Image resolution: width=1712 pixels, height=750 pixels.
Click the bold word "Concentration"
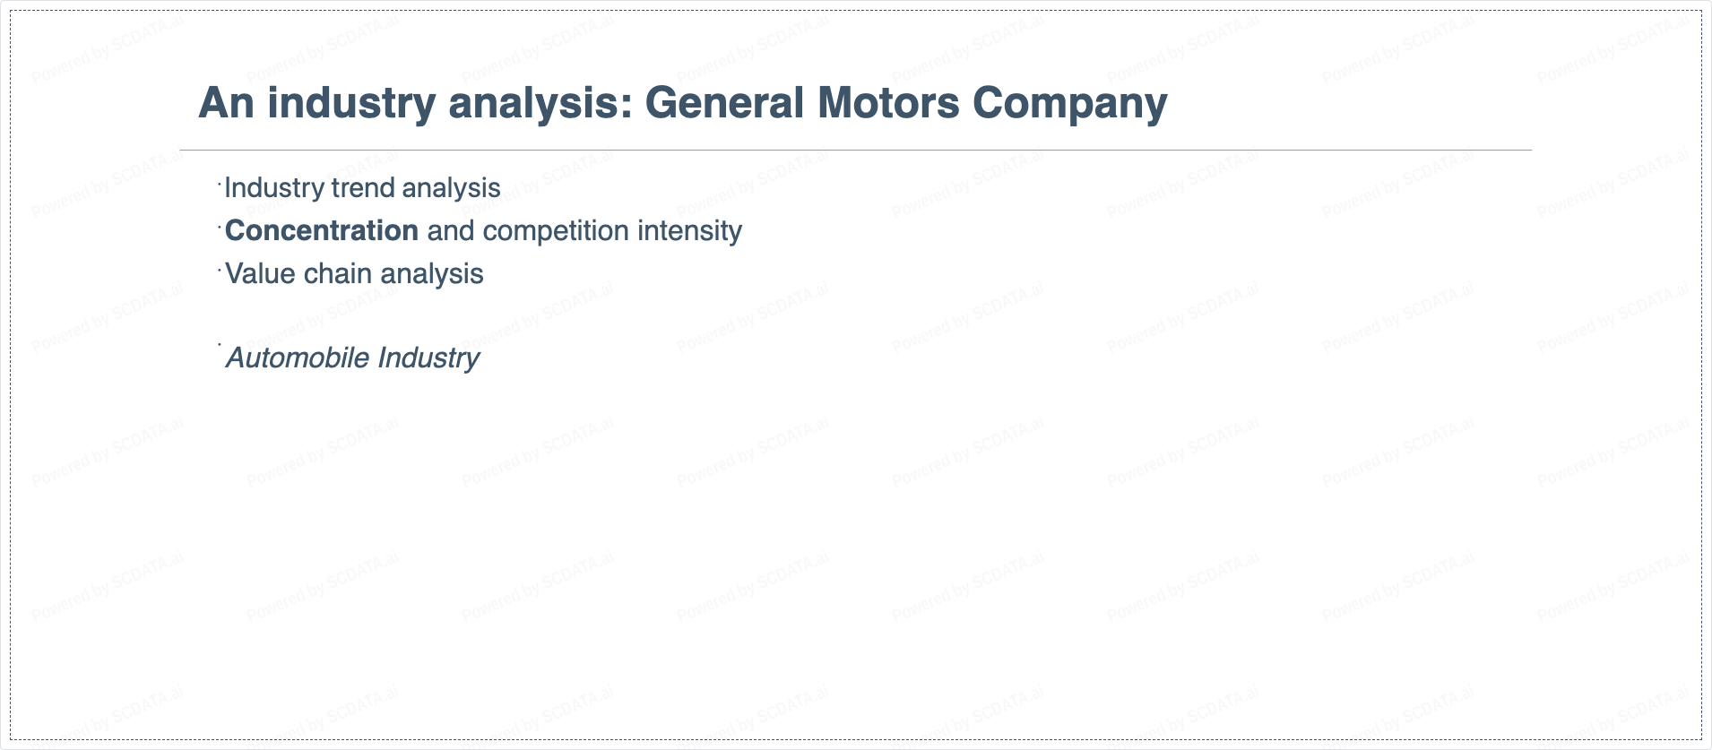tap(321, 231)
